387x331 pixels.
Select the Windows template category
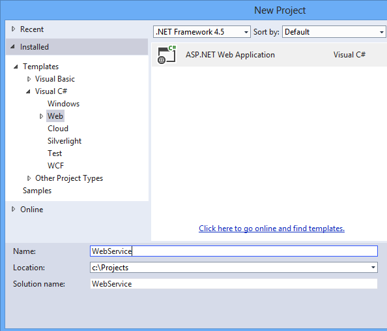(63, 104)
